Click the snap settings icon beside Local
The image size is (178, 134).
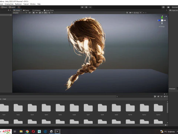(19, 7)
